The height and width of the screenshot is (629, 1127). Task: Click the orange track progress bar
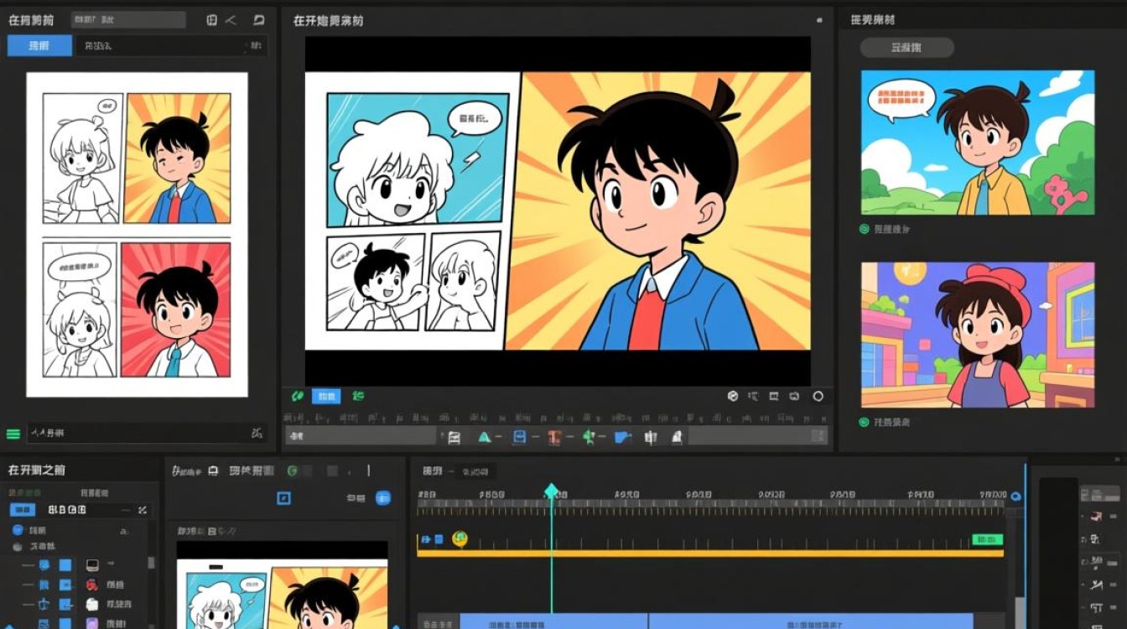point(710,554)
